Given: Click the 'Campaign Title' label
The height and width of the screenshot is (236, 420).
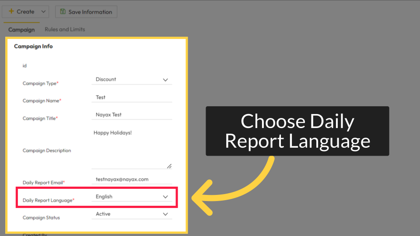Looking at the screenshot, I should pos(40,118).
